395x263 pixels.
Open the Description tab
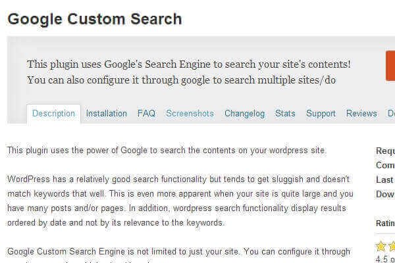53,113
